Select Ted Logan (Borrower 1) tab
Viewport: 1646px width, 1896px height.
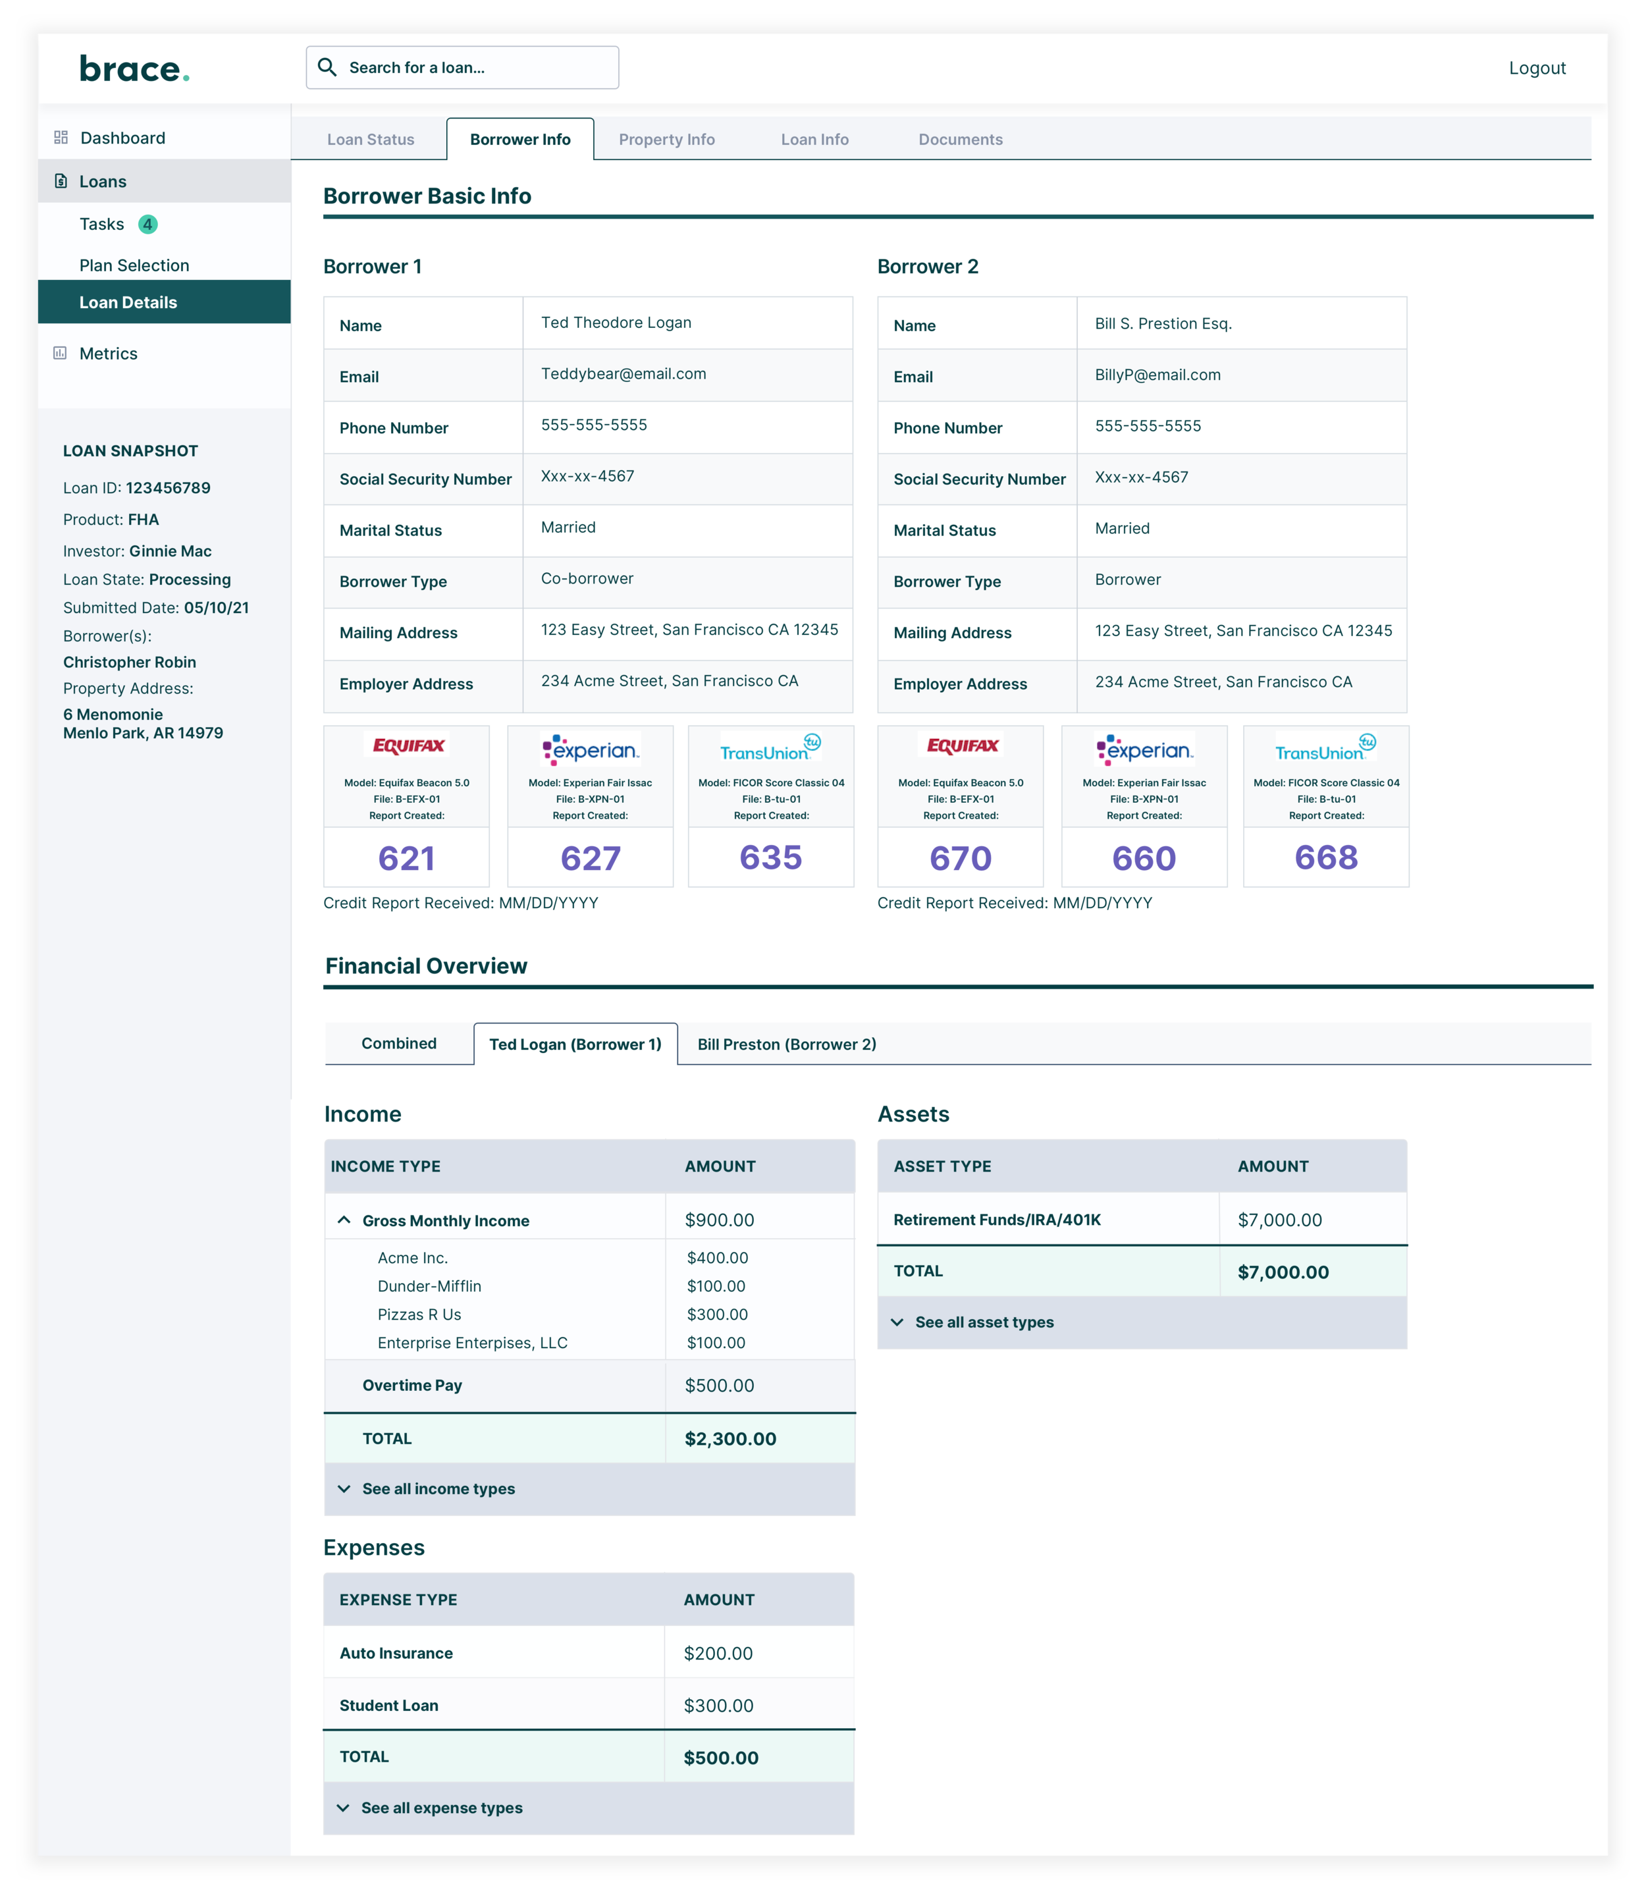coord(575,1044)
